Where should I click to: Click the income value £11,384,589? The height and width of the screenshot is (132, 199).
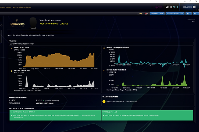[x=19, y=73]
